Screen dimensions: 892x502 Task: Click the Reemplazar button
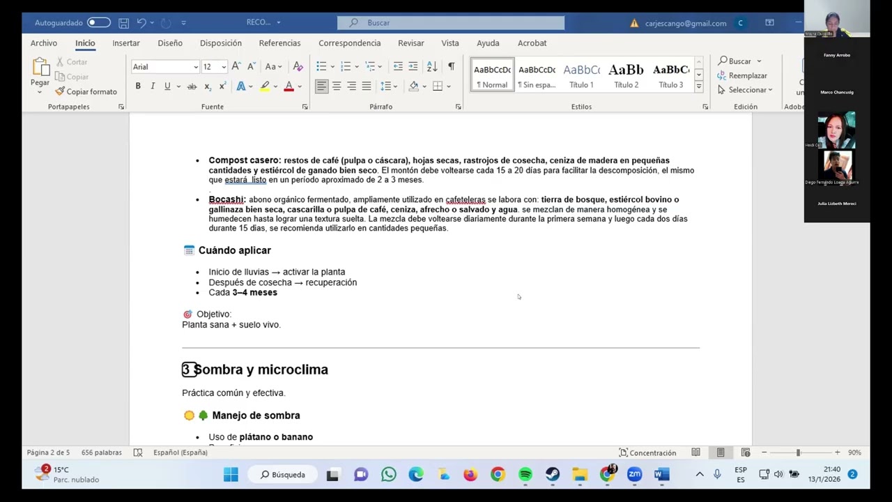click(743, 75)
